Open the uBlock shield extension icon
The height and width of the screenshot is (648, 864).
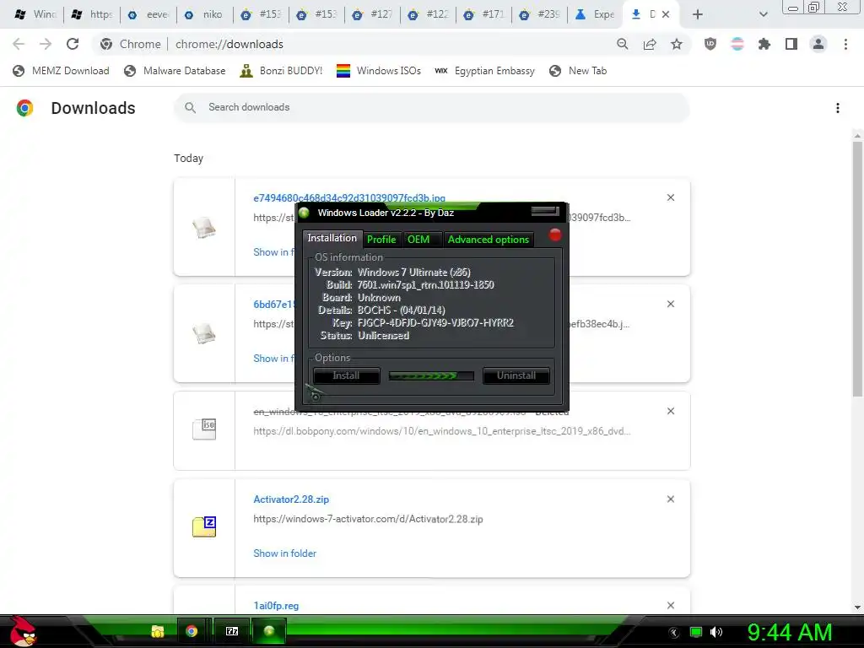(x=710, y=44)
